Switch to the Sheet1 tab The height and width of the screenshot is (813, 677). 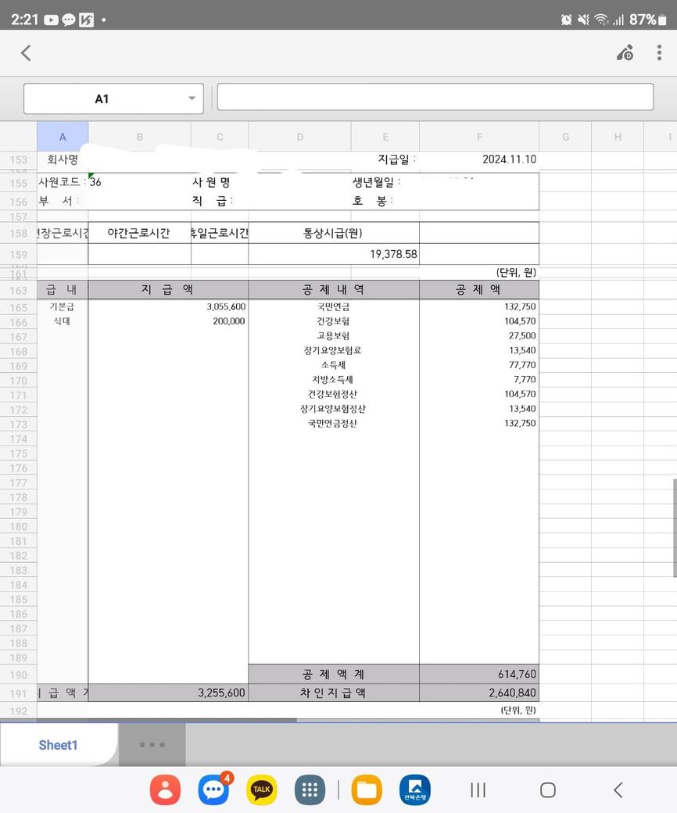(x=59, y=745)
